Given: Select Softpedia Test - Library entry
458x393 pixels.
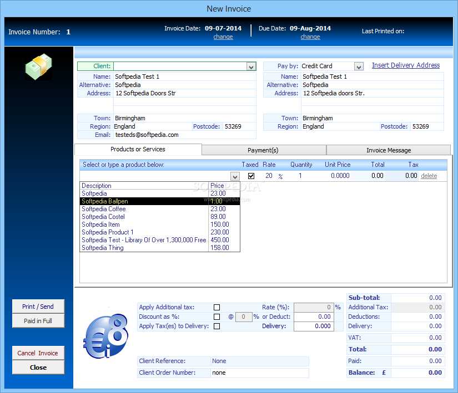Looking at the screenshot, I should point(160,240).
